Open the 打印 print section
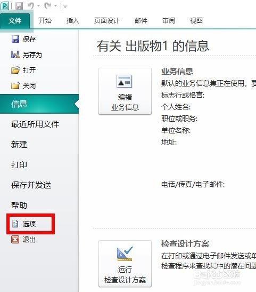Image resolution: width=256 pixels, height=292 pixels. pyautogui.click(x=19, y=165)
